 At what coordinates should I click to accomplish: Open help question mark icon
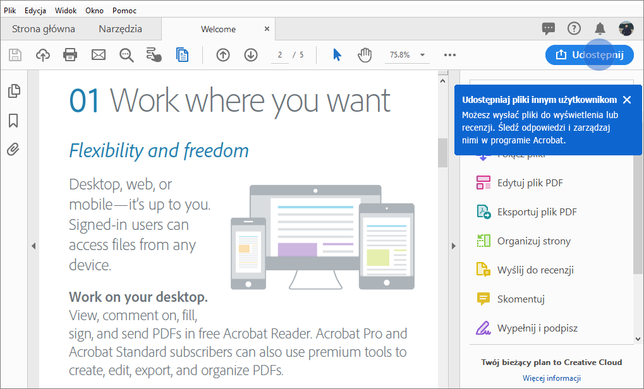click(574, 28)
